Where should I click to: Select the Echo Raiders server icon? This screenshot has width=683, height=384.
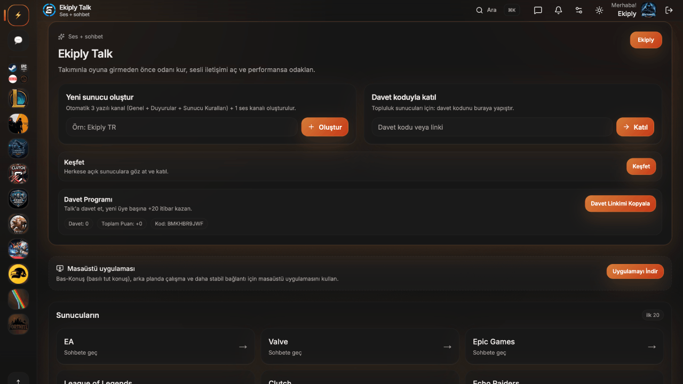point(18,199)
